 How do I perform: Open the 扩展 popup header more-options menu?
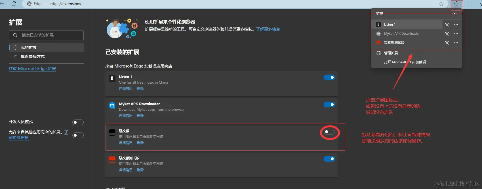tap(454, 14)
